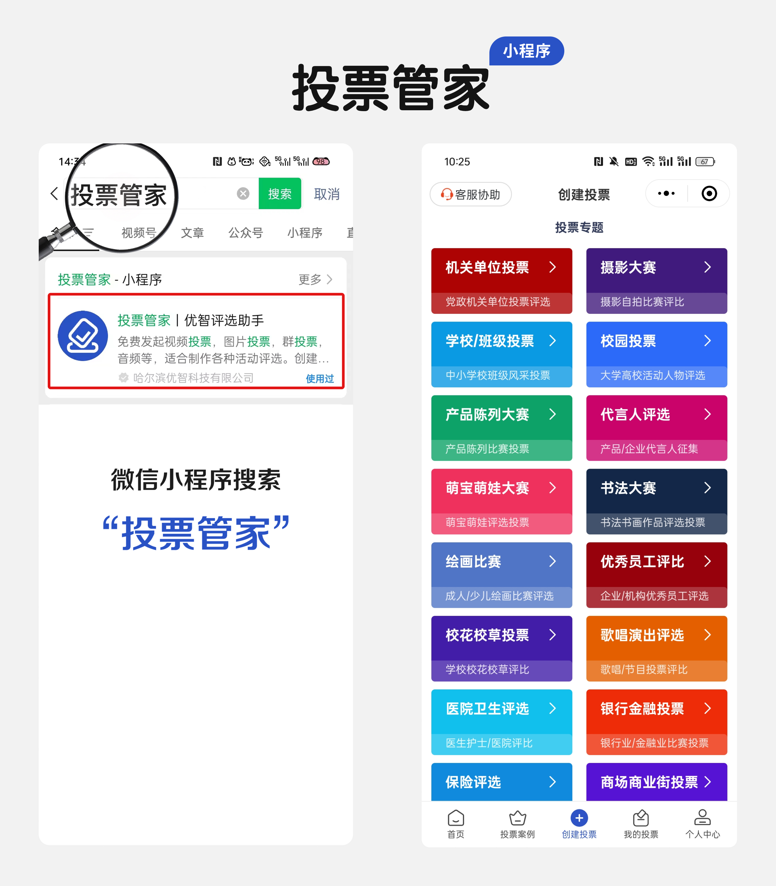Image resolution: width=776 pixels, height=886 pixels.
Task: Tap the 使用过 label
Action: coord(319,379)
